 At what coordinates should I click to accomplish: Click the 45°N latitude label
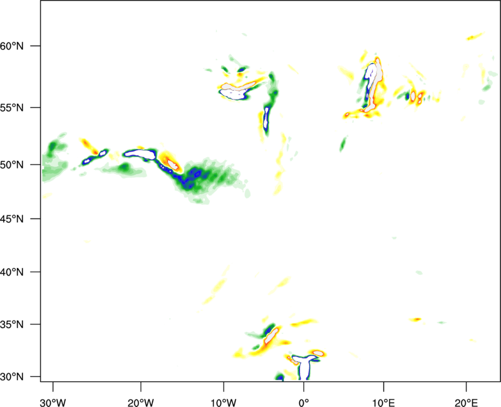coord(12,219)
